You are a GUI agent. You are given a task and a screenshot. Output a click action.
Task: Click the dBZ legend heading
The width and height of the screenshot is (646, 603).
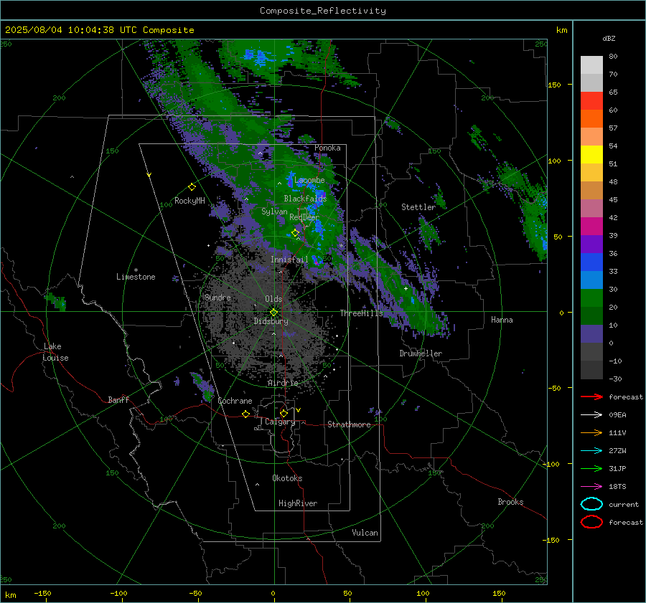click(x=609, y=39)
